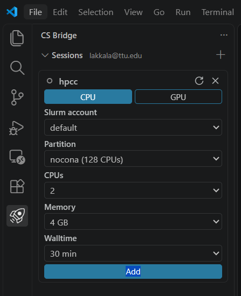Open the Terminal menu
The height and width of the screenshot is (296, 241).
tap(218, 12)
